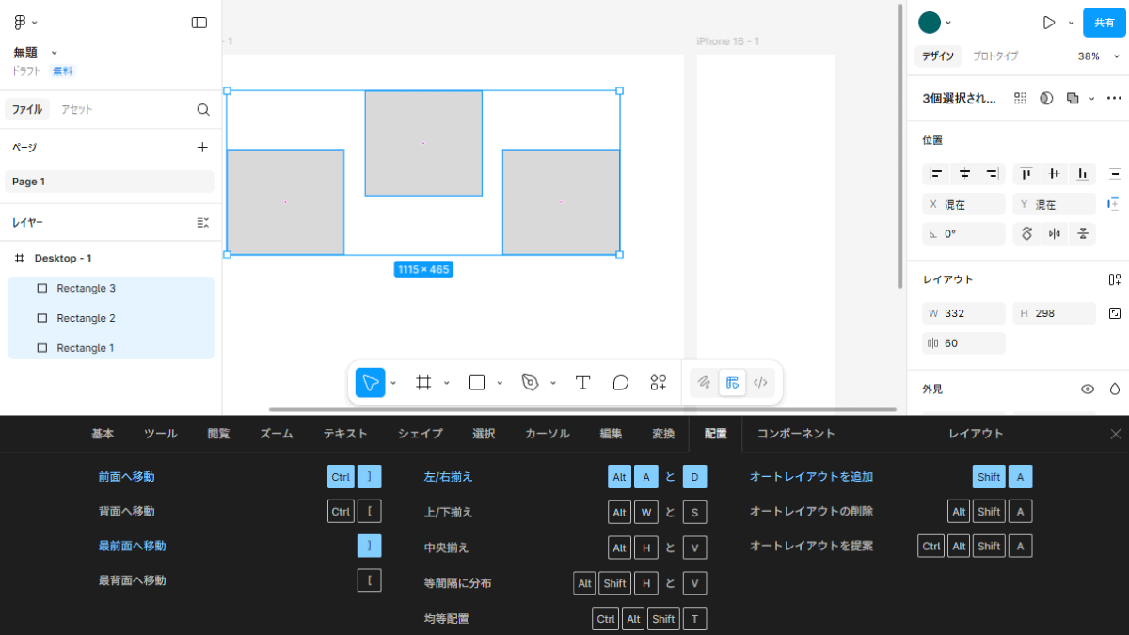Screen dimensions: 1129x635
Task: Select the Move tool in the toolbar
Action: tap(370, 383)
